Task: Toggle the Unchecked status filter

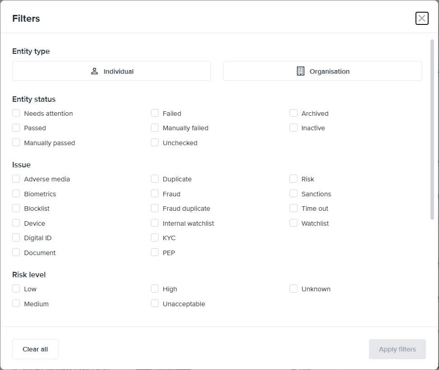Action: pos(155,142)
